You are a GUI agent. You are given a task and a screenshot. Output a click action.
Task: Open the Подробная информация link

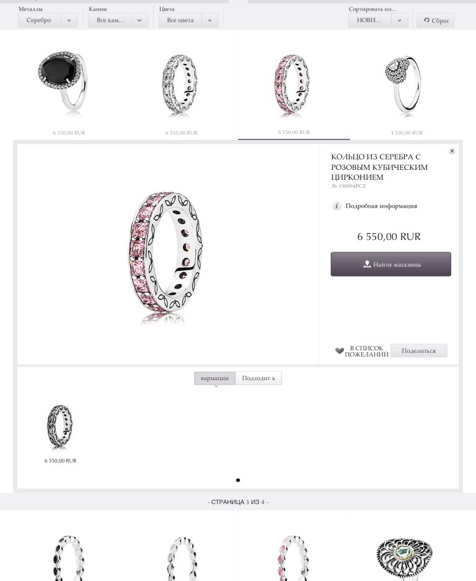pos(381,206)
